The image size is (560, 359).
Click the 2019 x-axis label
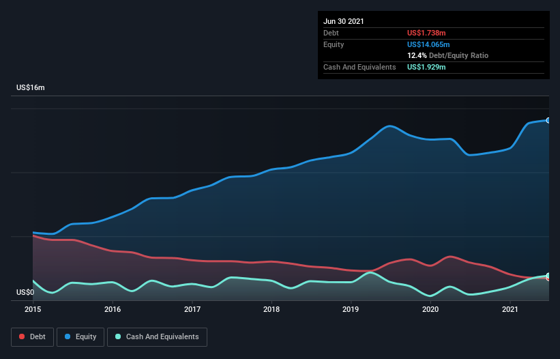[351, 309]
